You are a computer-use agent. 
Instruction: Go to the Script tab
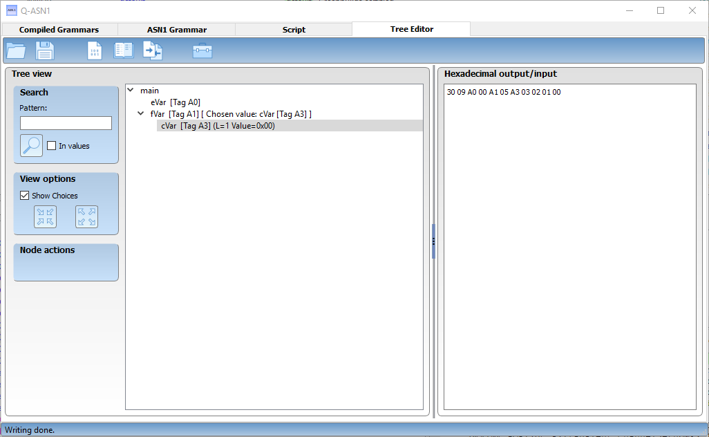coord(294,30)
